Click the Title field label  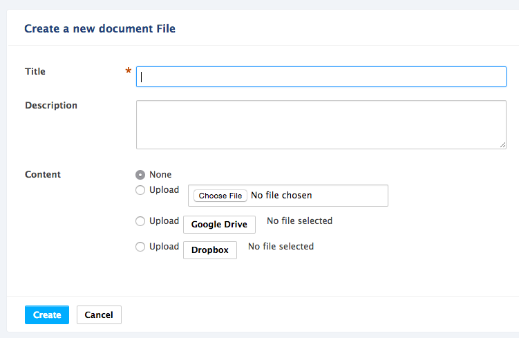click(35, 71)
